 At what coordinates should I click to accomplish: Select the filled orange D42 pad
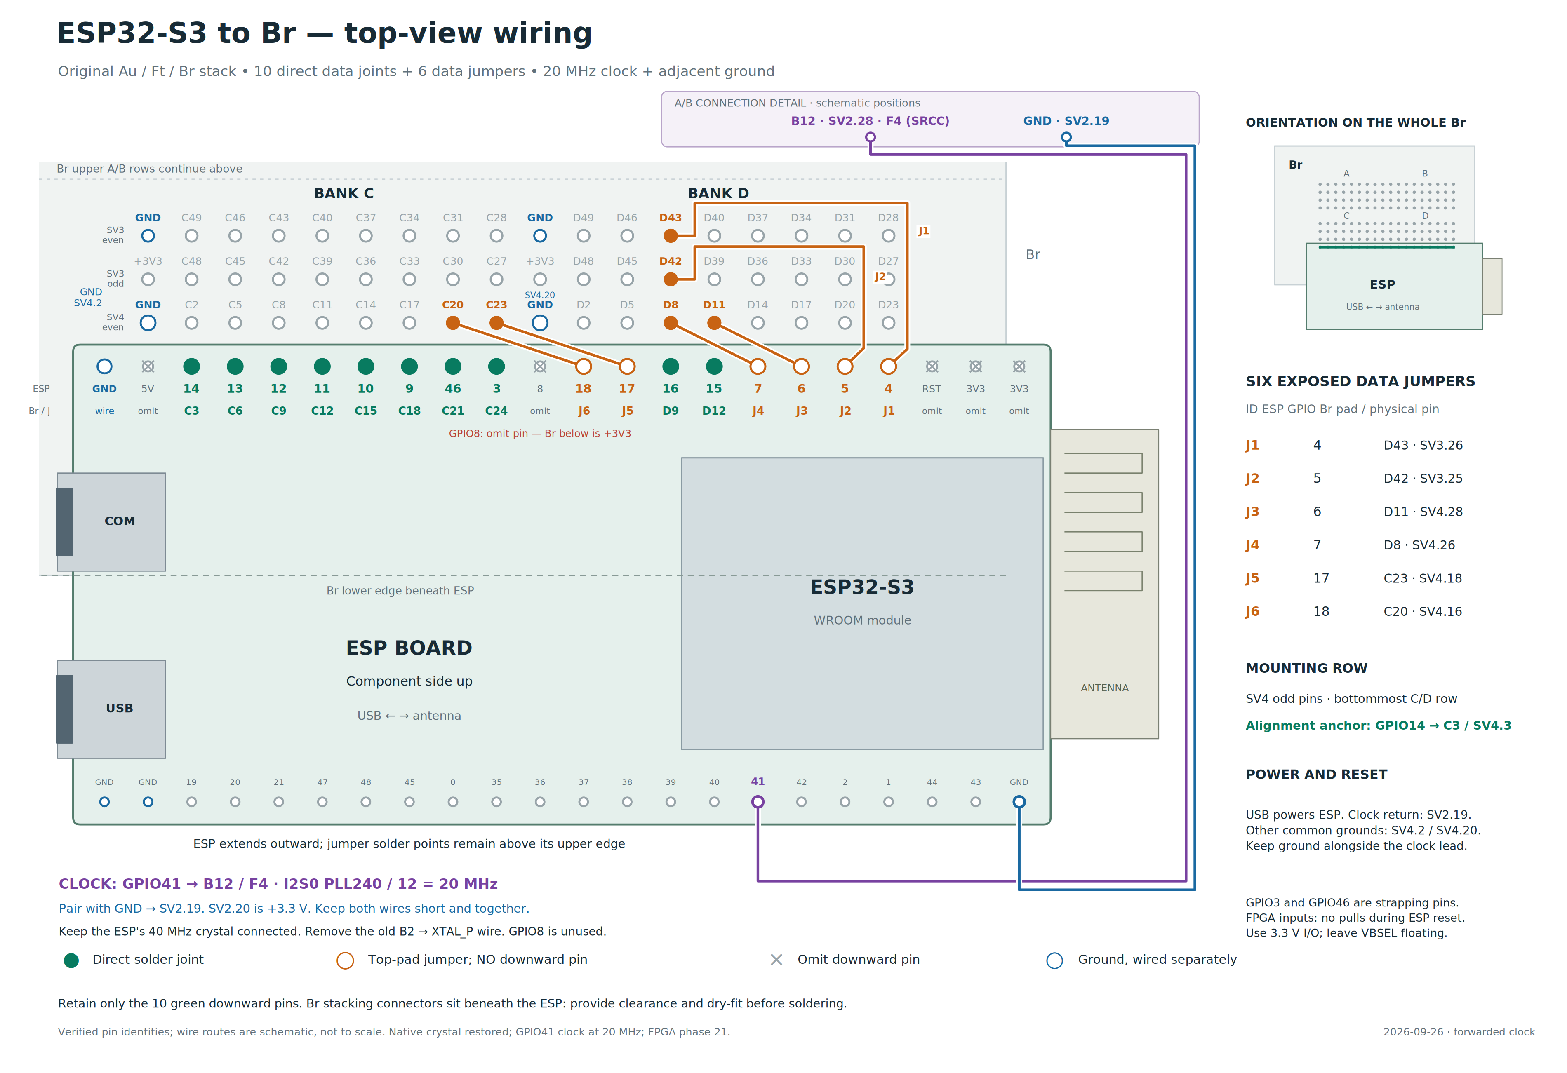670,279
